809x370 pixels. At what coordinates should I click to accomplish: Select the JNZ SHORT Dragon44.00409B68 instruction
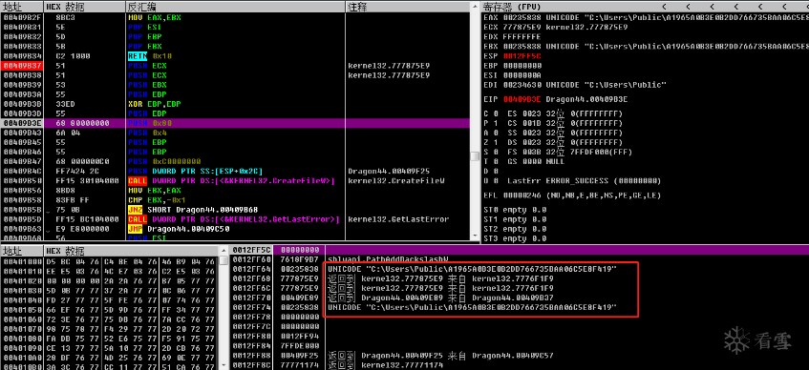[x=192, y=210]
